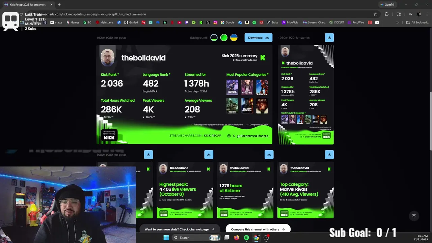
Task: Download the Highest peak card image
Action: [x=209, y=155]
